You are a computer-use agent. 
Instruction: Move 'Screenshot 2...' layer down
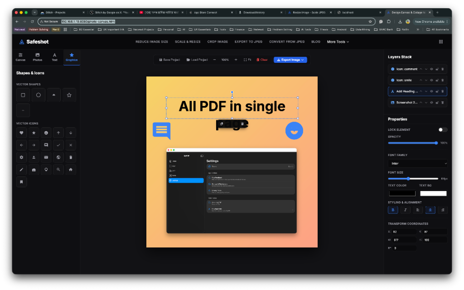426,103
